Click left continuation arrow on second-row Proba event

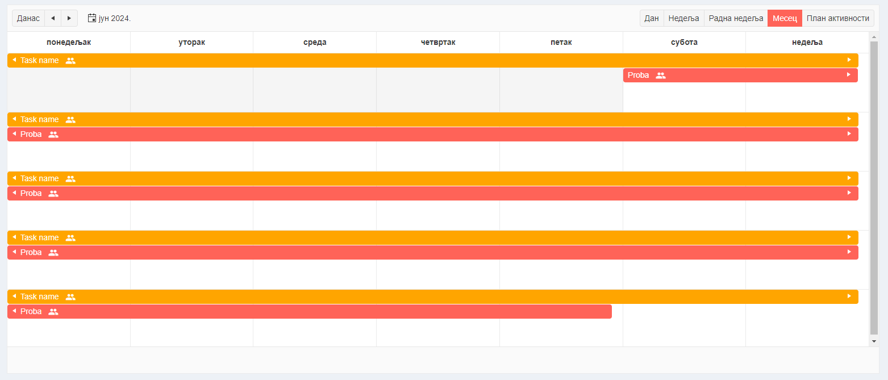pos(14,134)
